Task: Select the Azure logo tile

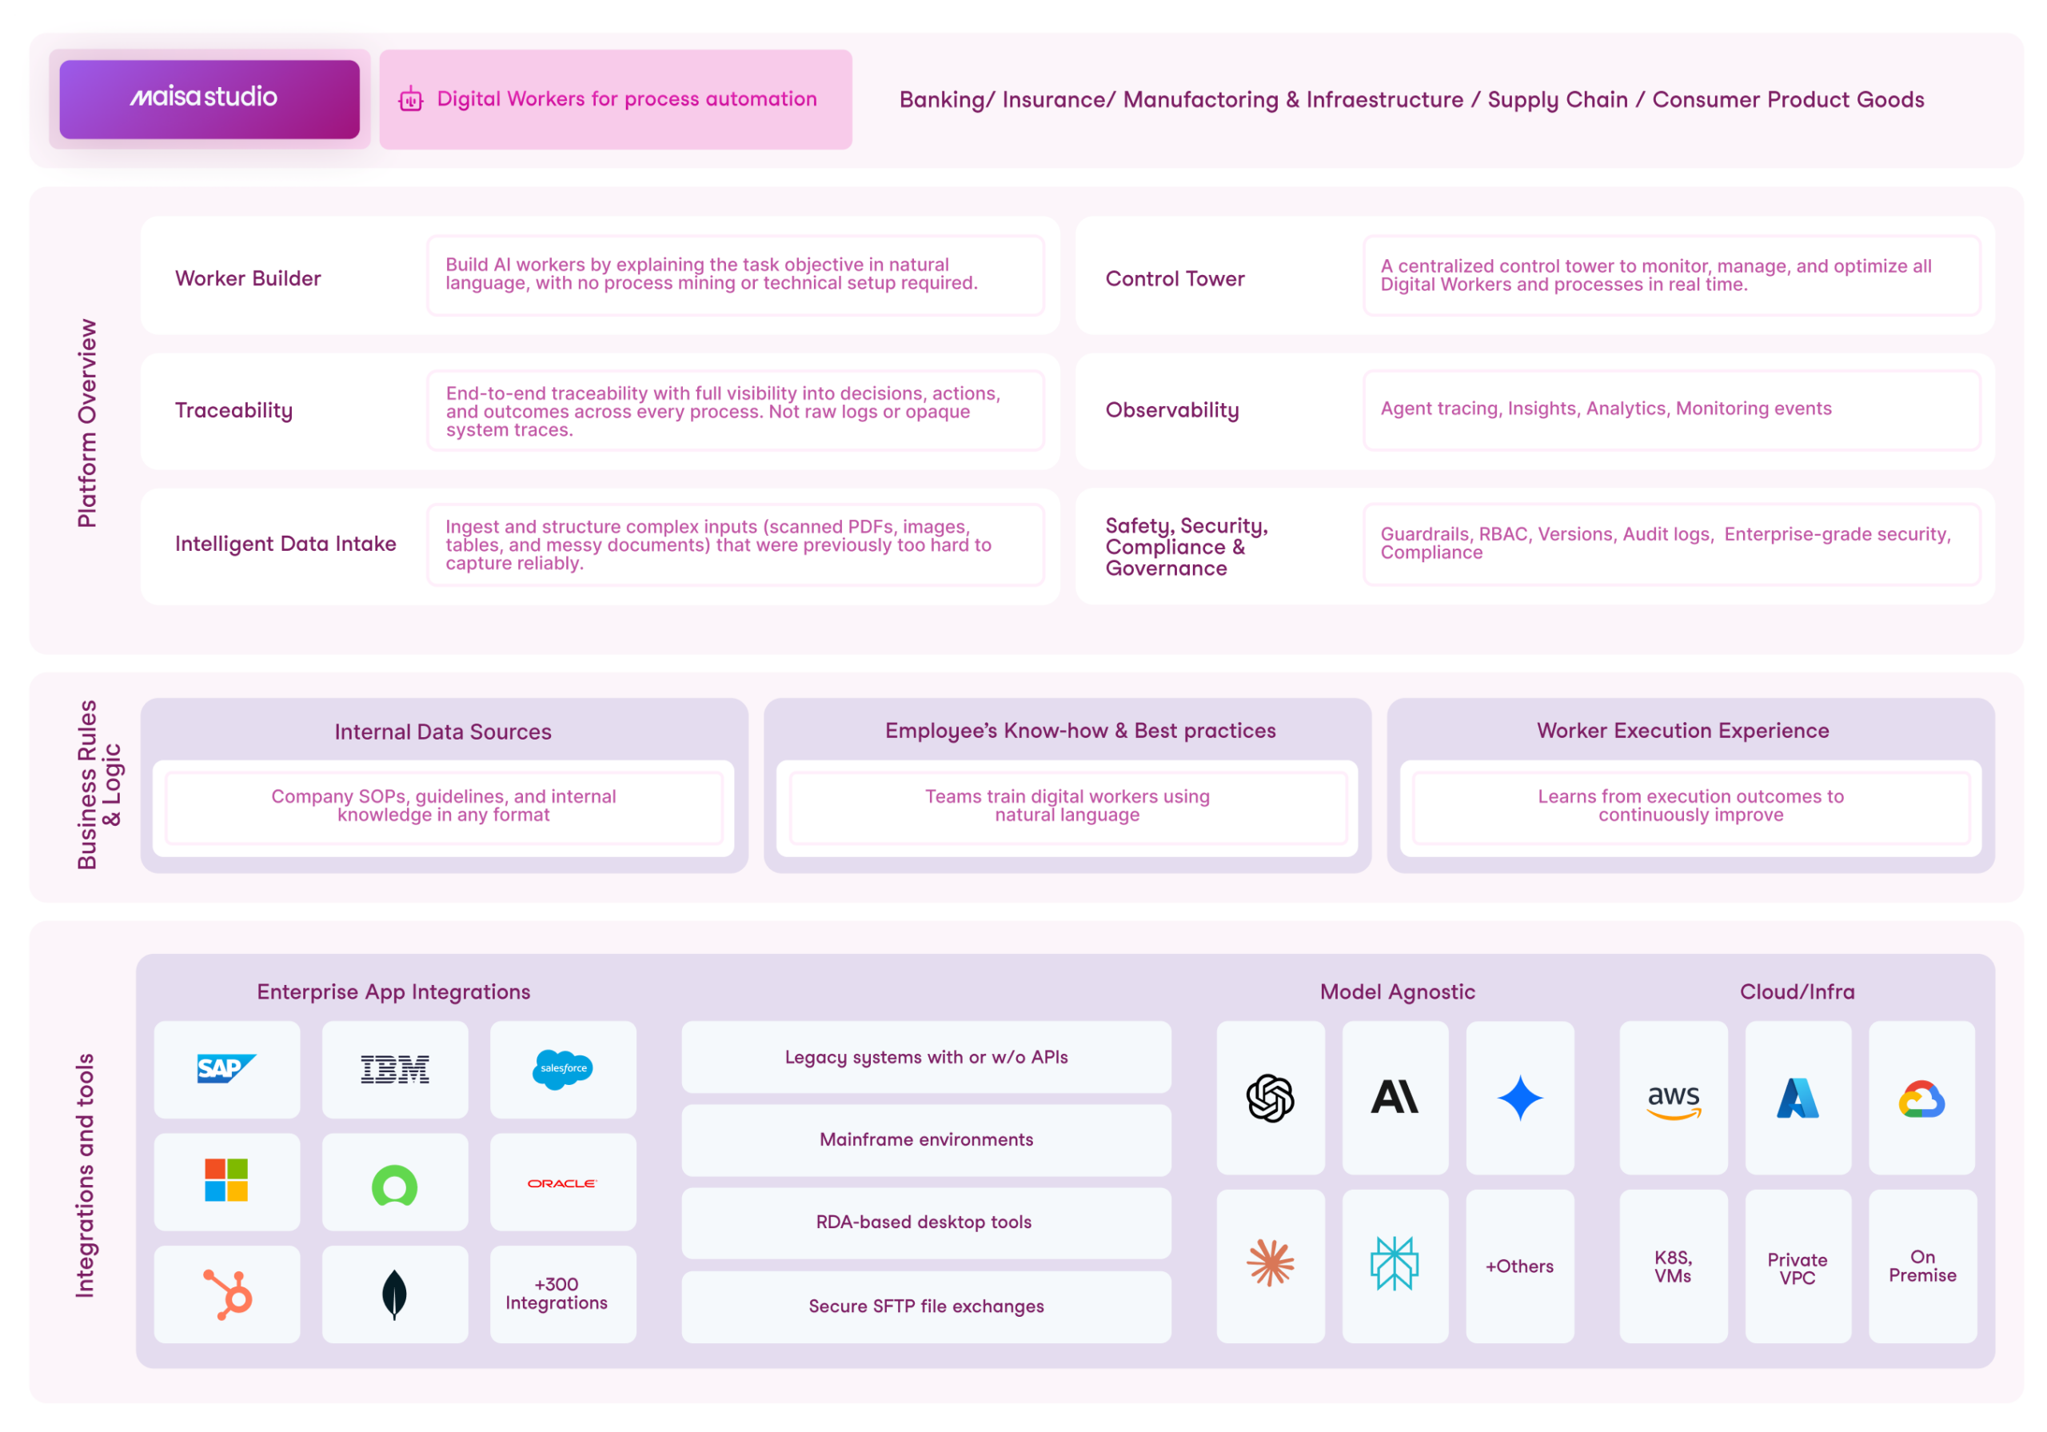Action: click(x=1798, y=1099)
